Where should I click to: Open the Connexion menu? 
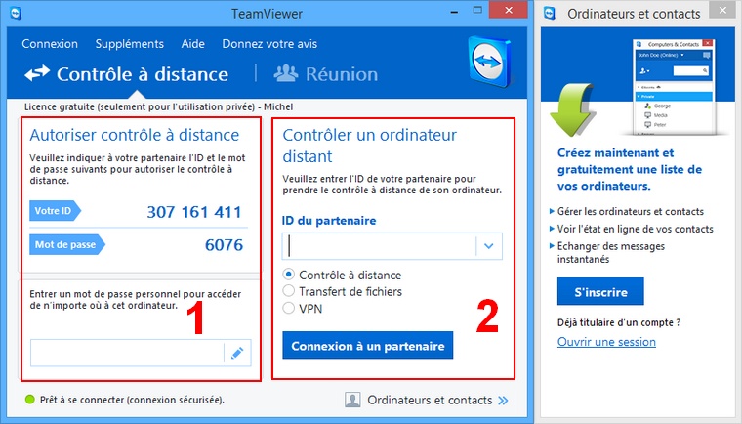[x=50, y=44]
